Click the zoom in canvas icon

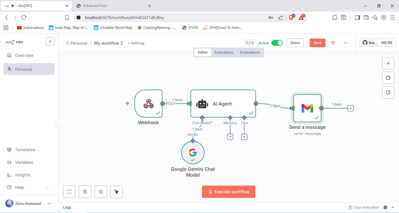tap(85, 192)
